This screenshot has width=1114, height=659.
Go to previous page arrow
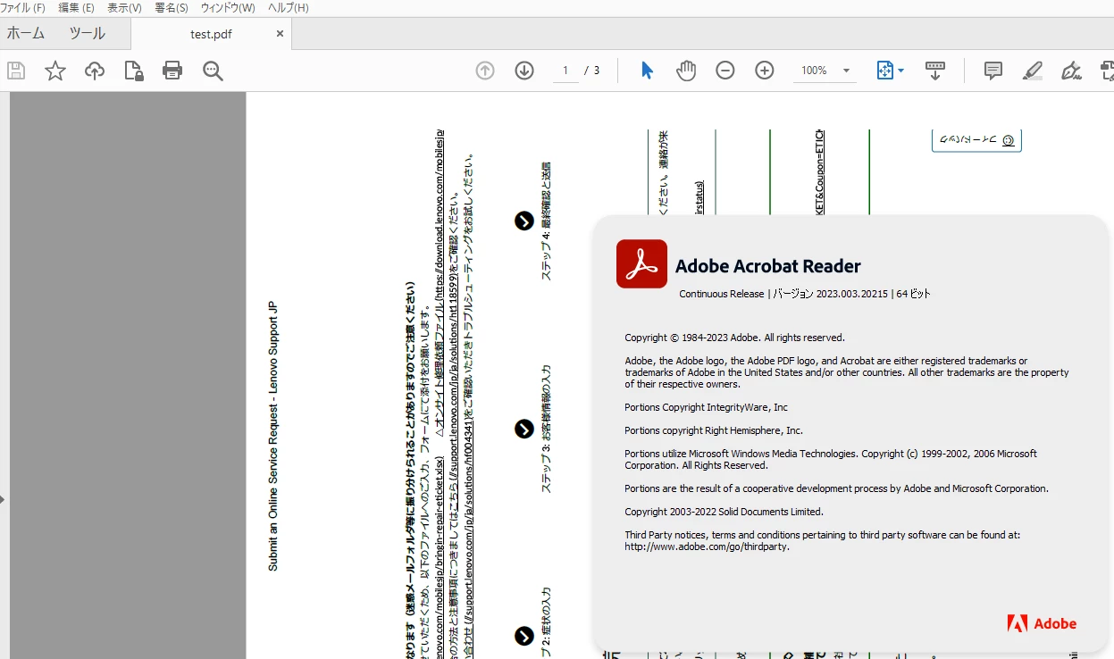485,71
